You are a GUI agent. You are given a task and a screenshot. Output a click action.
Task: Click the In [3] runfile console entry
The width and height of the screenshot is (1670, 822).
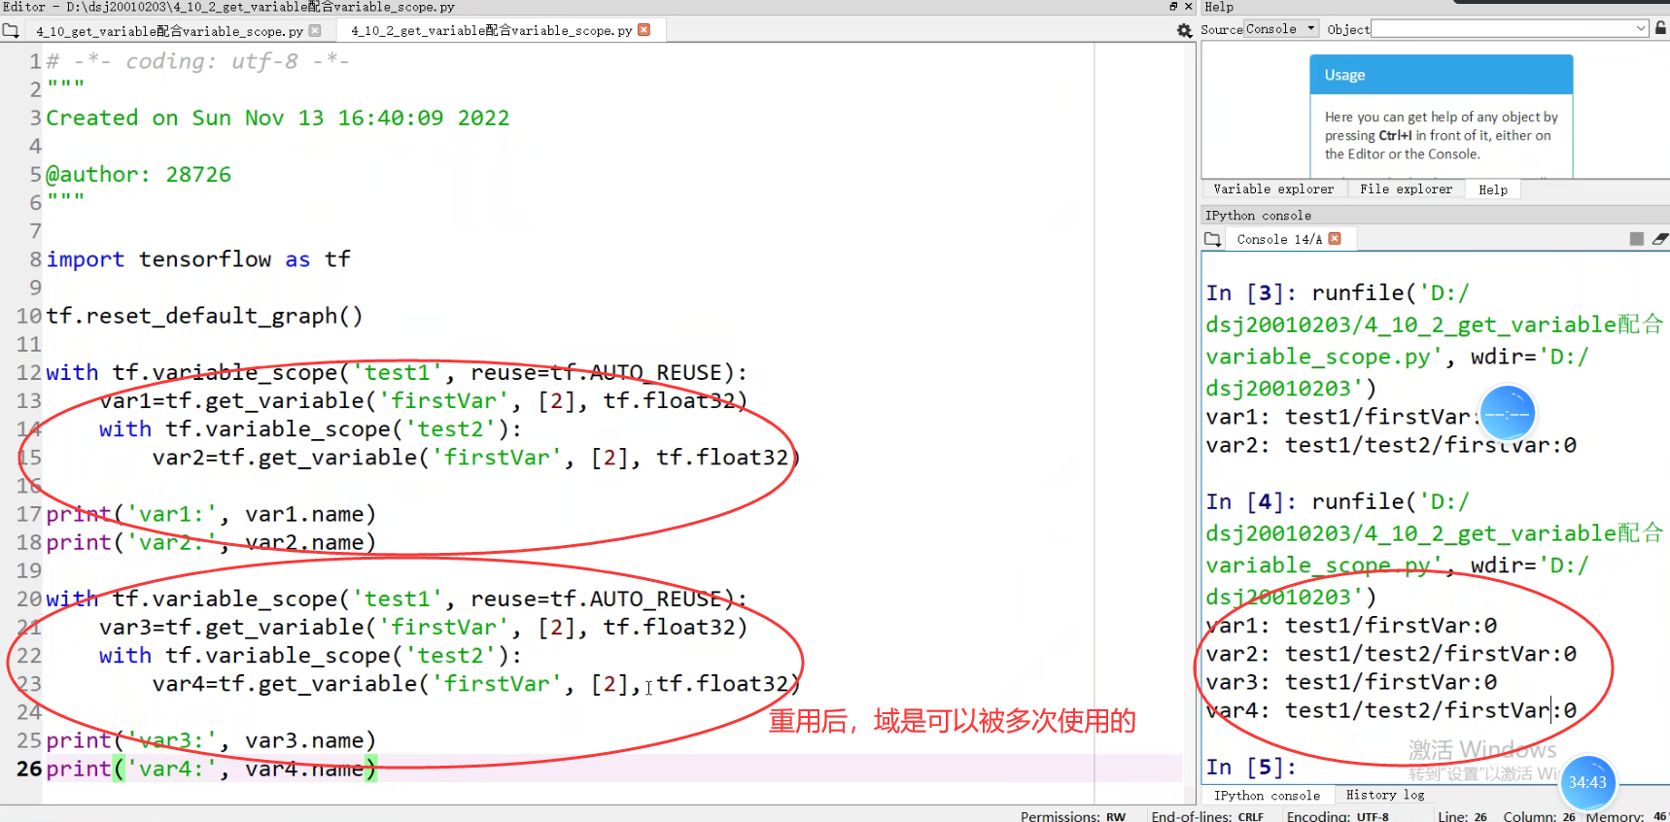pyautogui.click(x=1435, y=340)
